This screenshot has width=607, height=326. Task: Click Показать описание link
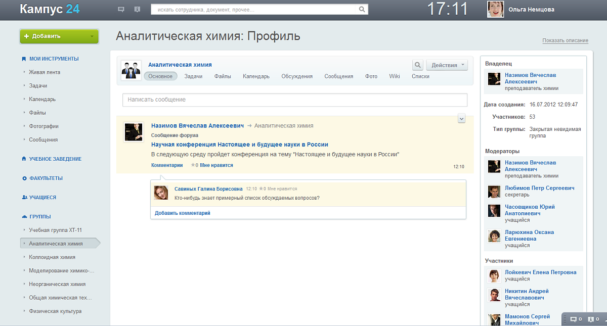click(x=565, y=40)
